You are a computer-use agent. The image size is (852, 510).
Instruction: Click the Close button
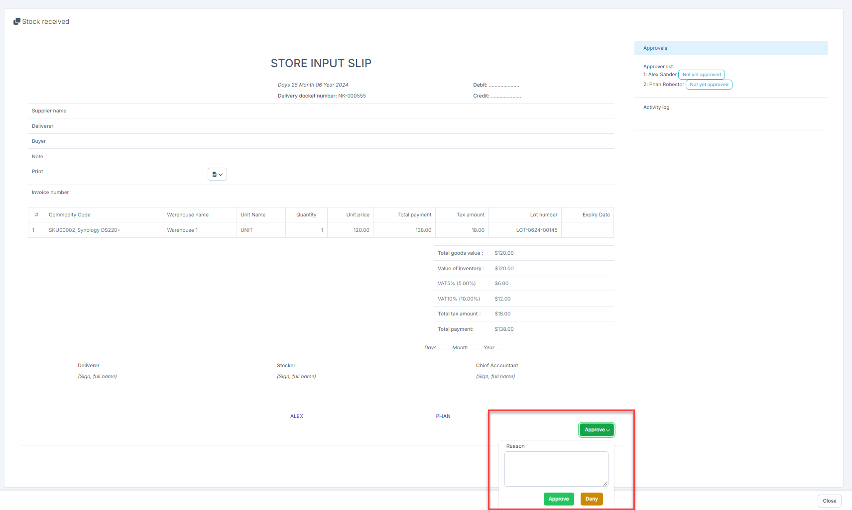click(x=829, y=501)
